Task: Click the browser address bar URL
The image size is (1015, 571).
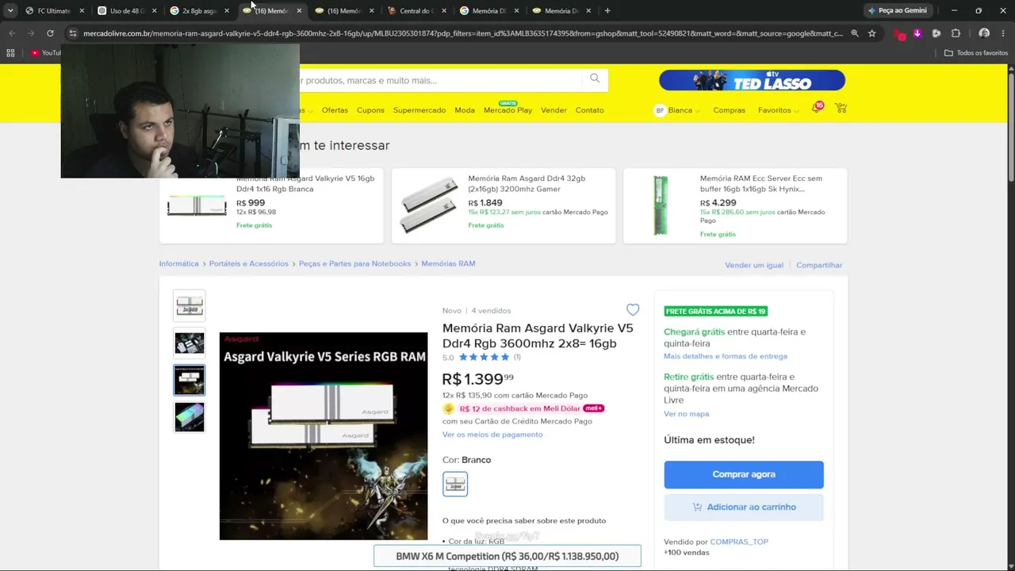Action: (463, 33)
